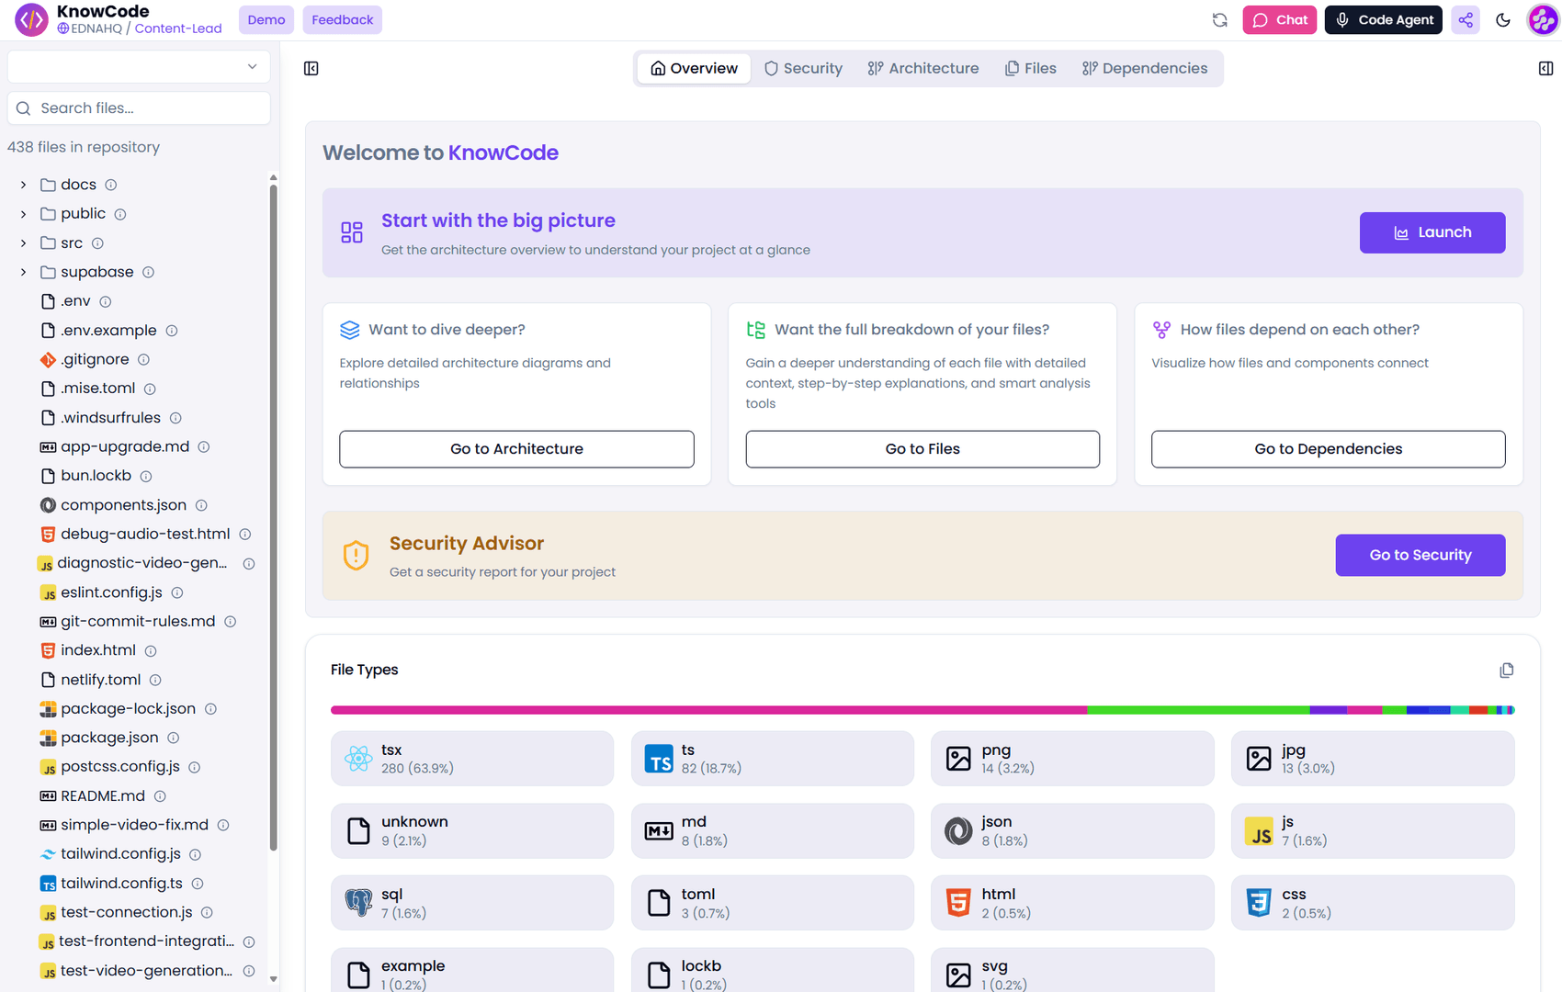Screen dimensions: 1562x992
Task: Click the Go to Architecture button
Action: (x=516, y=449)
